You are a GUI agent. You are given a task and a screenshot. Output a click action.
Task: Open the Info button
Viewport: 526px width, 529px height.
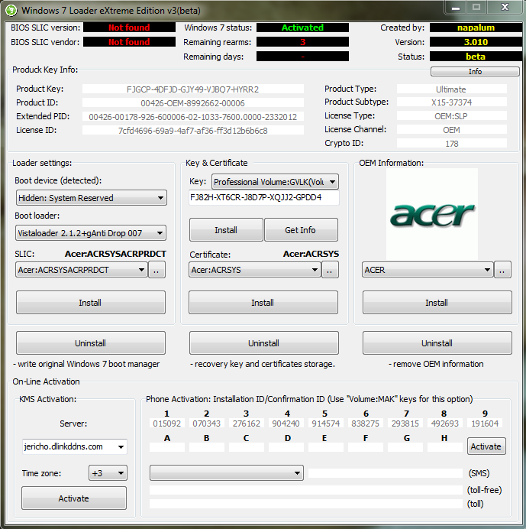[475, 72]
